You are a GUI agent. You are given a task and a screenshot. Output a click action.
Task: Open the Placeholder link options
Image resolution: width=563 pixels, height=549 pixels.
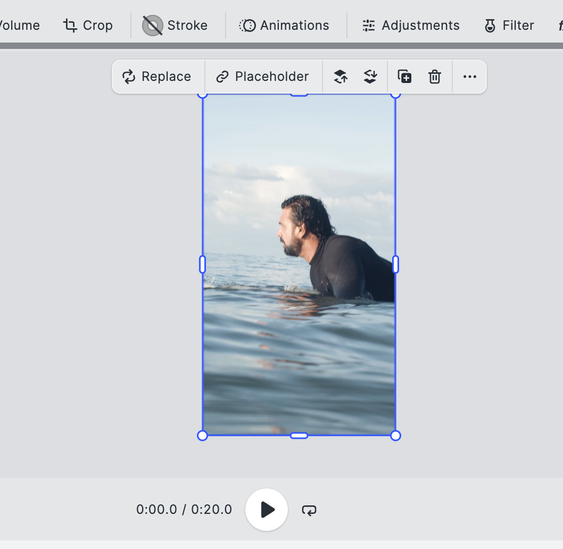pos(263,77)
